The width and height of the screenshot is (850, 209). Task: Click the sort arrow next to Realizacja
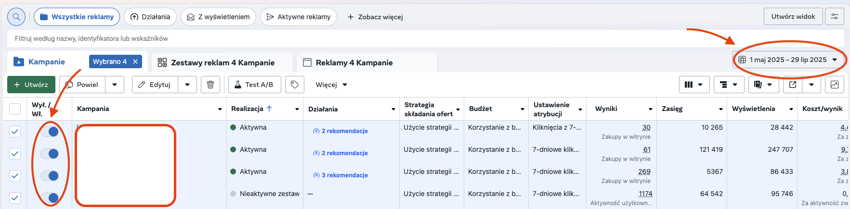[x=269, y=109]
